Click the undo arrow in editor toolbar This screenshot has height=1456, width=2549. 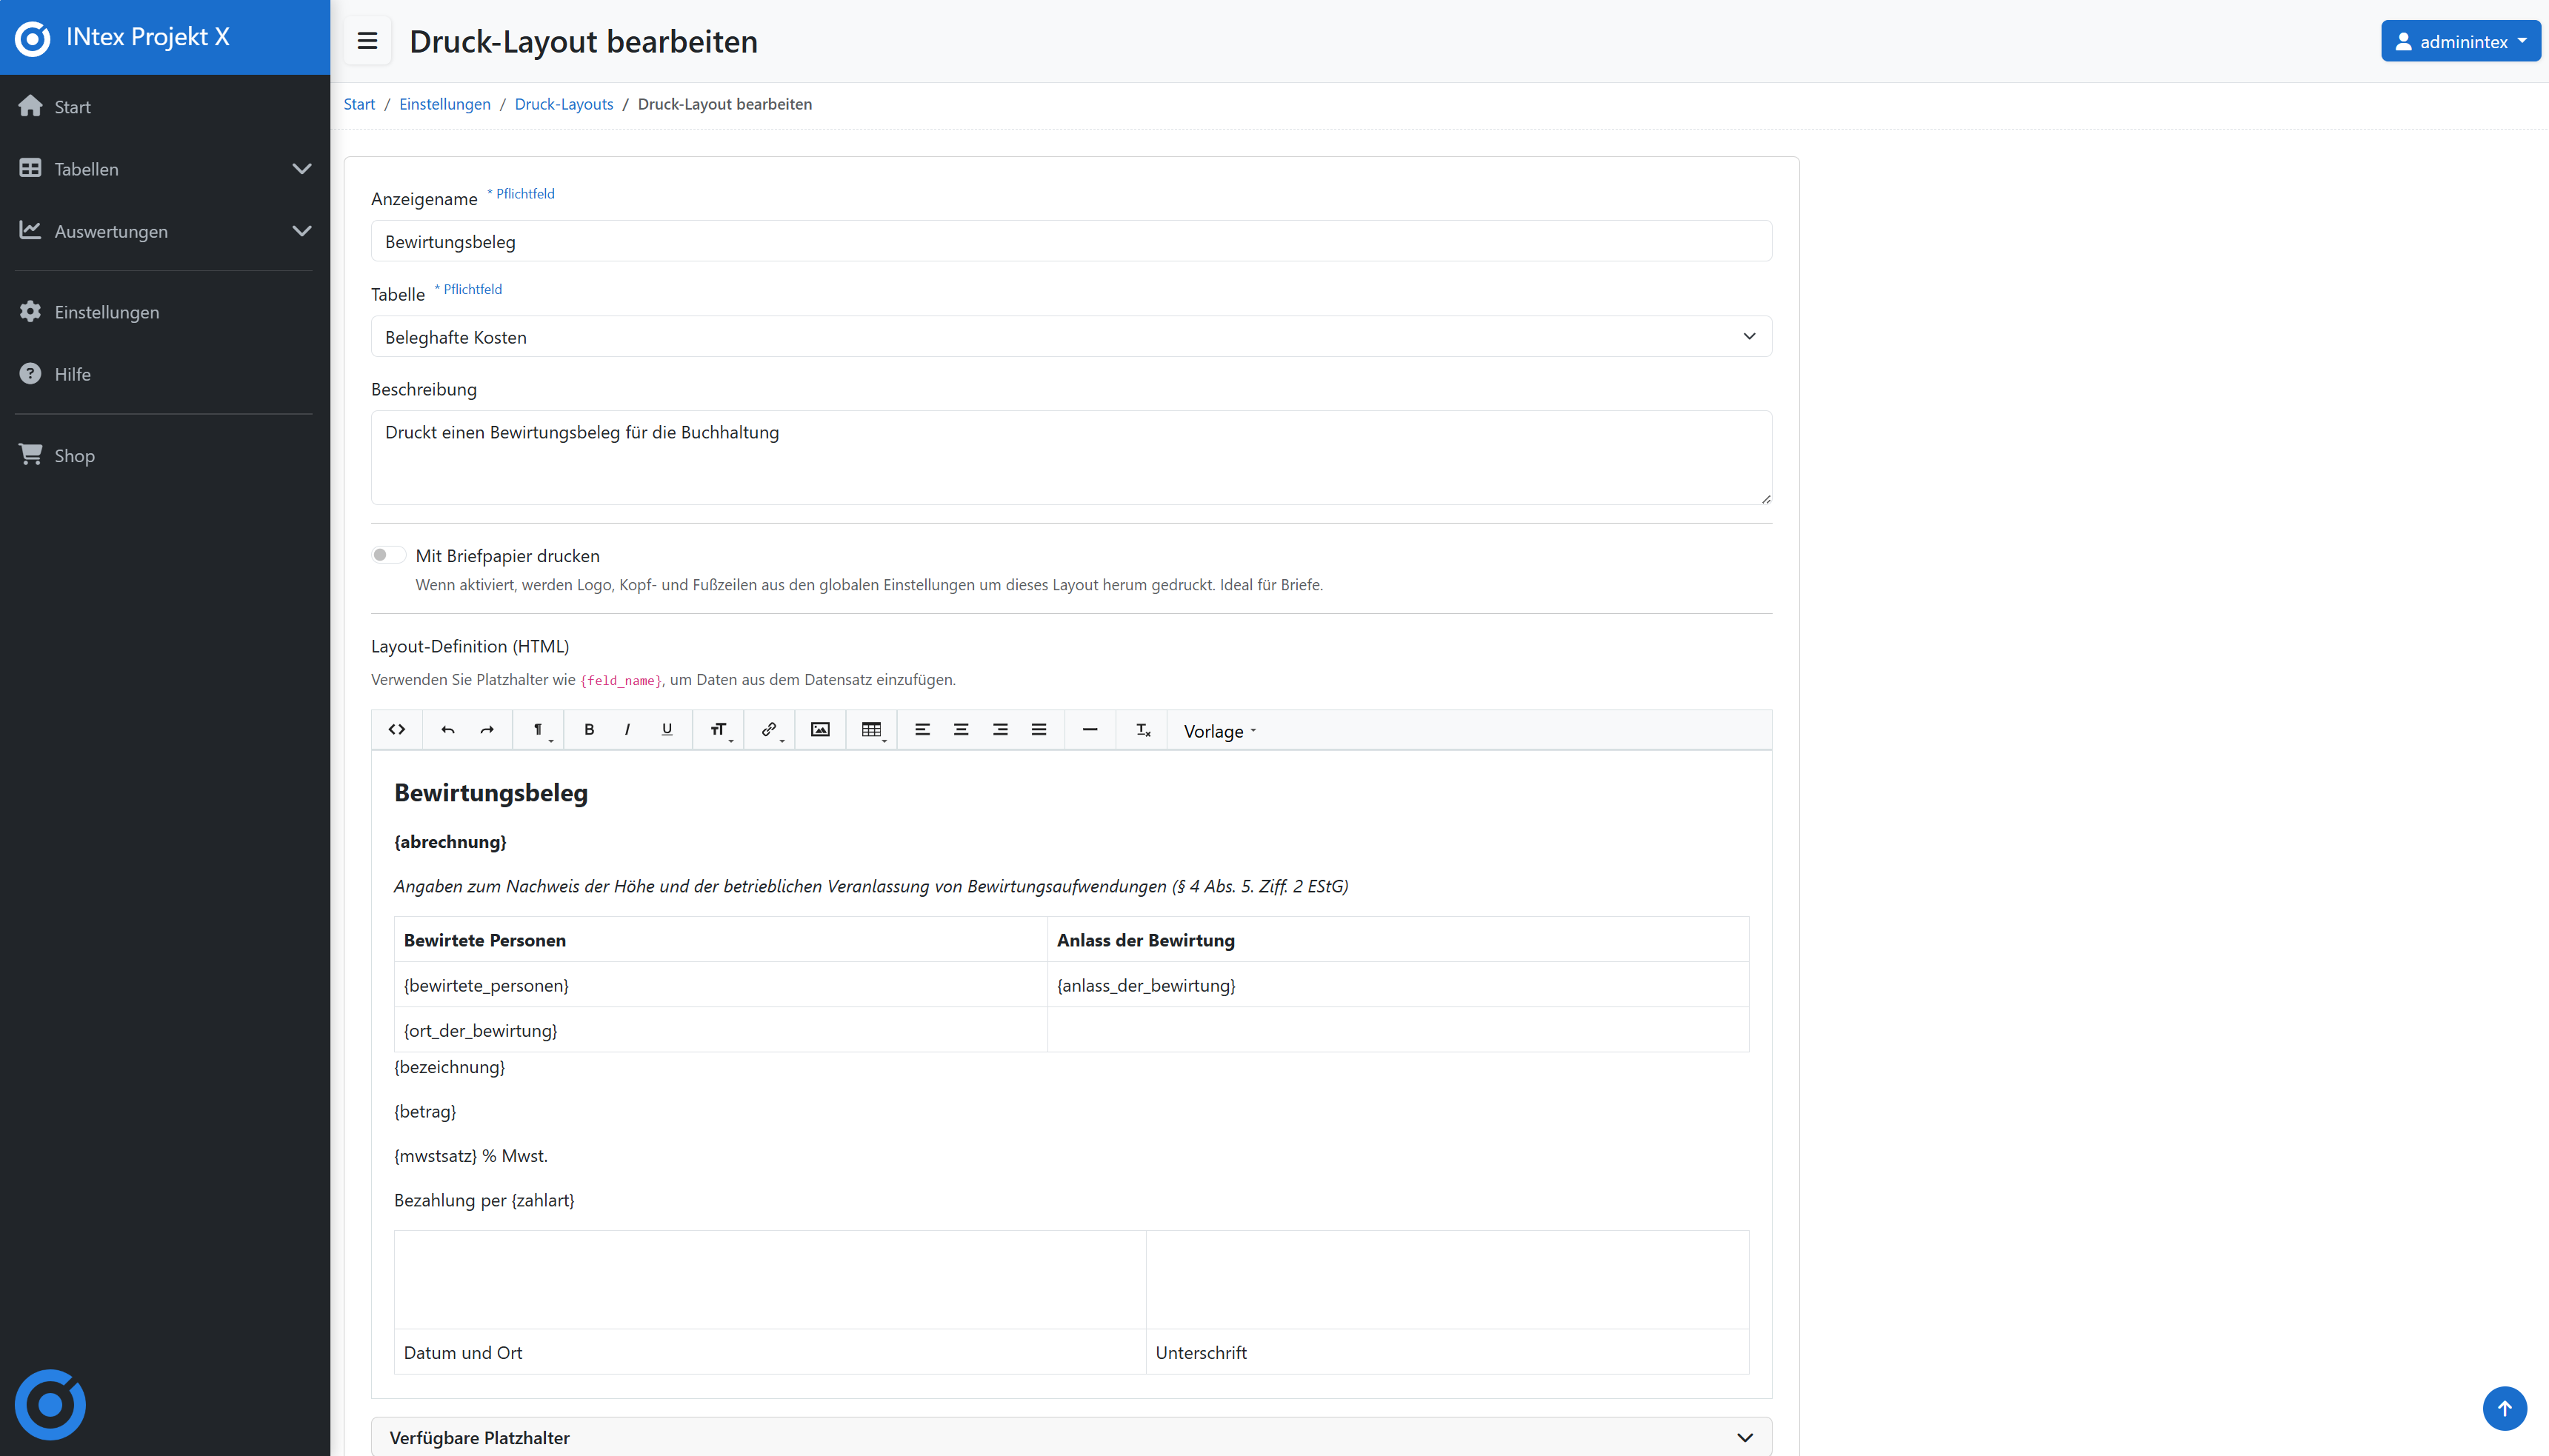tap(447, 730)
